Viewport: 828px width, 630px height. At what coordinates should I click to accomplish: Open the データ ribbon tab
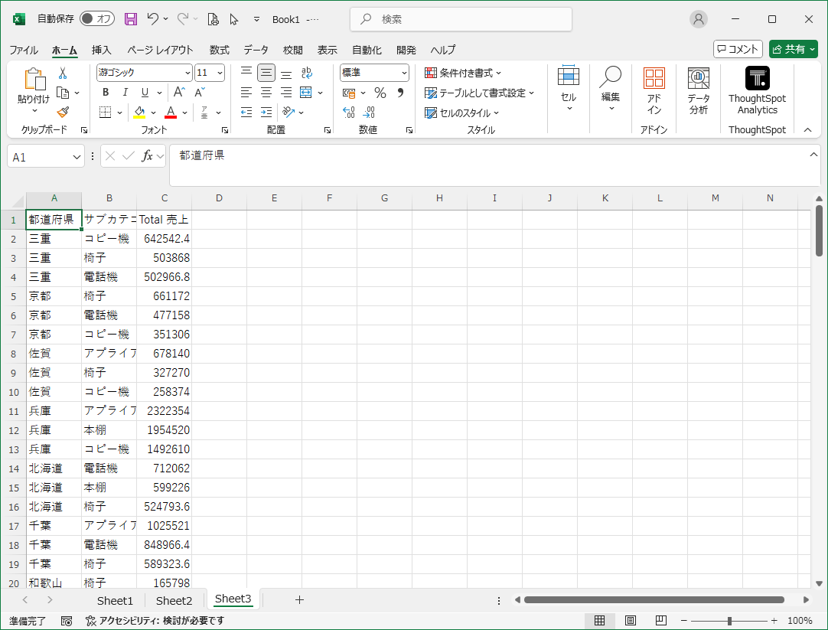pos(256,50)
